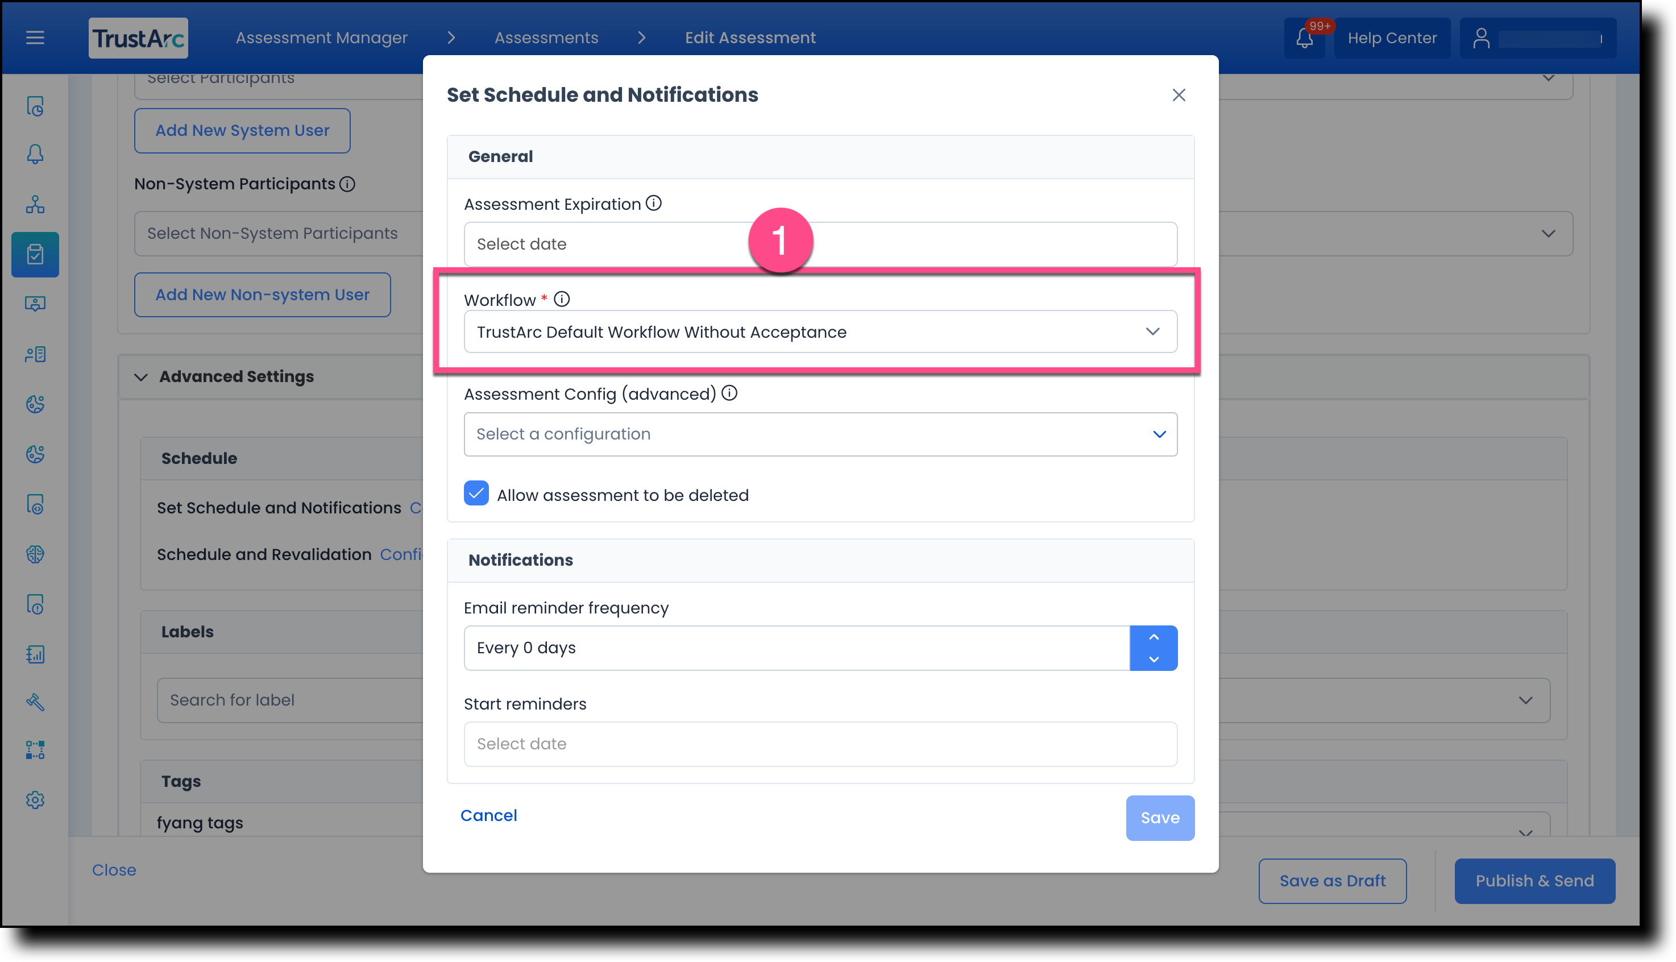Open the hamburger menu icon
This screenshot has width=1676, height=962.
[35, 38]
